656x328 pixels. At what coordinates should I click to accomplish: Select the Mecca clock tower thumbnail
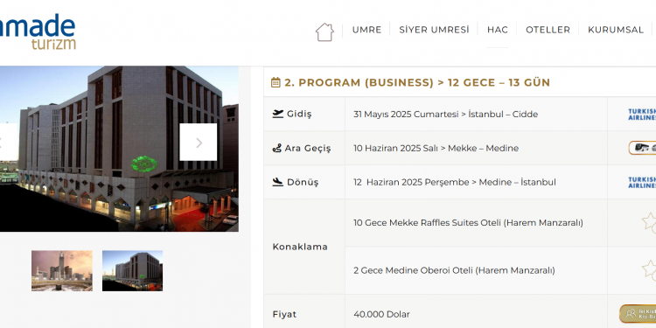pos(62,270)
